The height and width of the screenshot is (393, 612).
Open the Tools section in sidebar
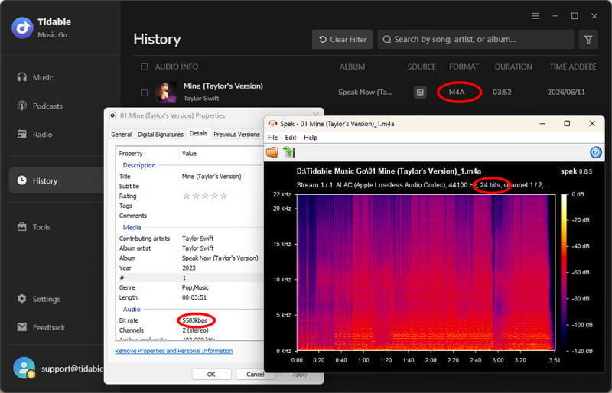[34, 227]
